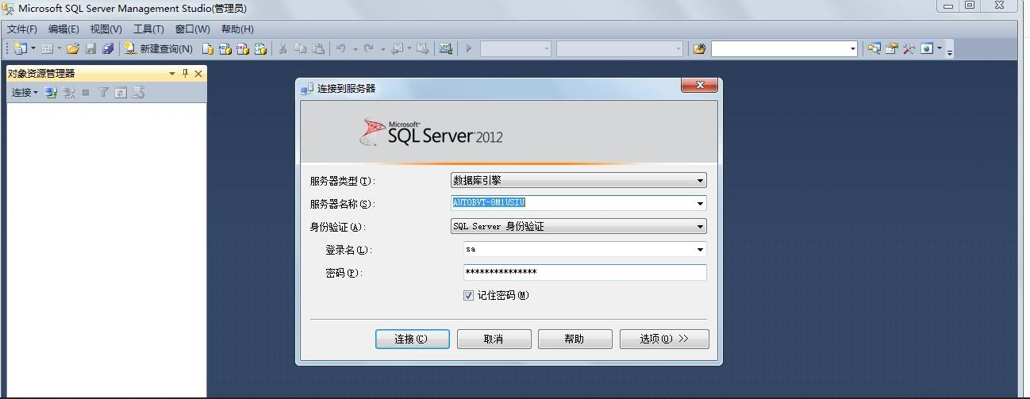Click the 密码 password field
This screenshot has height=399, width=1030.
(585, 272)
